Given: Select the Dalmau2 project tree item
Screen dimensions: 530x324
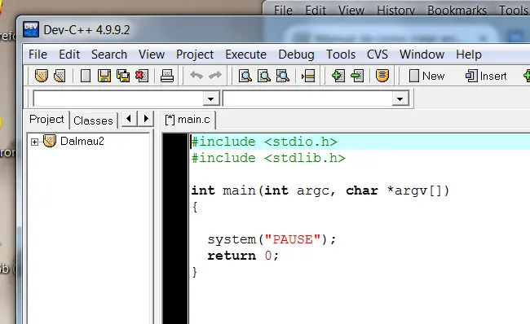Looking at the screenshot, I should pyautogui.click(x=82, y=141).
